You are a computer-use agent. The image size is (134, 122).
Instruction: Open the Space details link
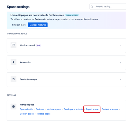pos(26,109)
